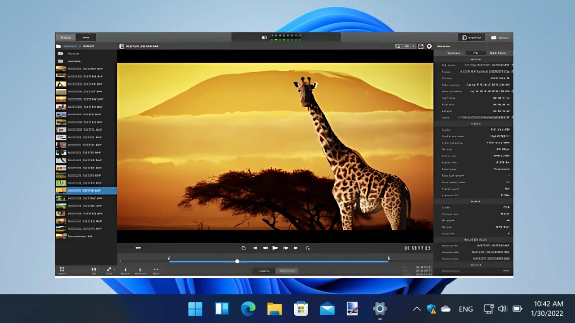The image size is (575, 323).
Task: Play the giraffe video clip
Action: [275, 248]
